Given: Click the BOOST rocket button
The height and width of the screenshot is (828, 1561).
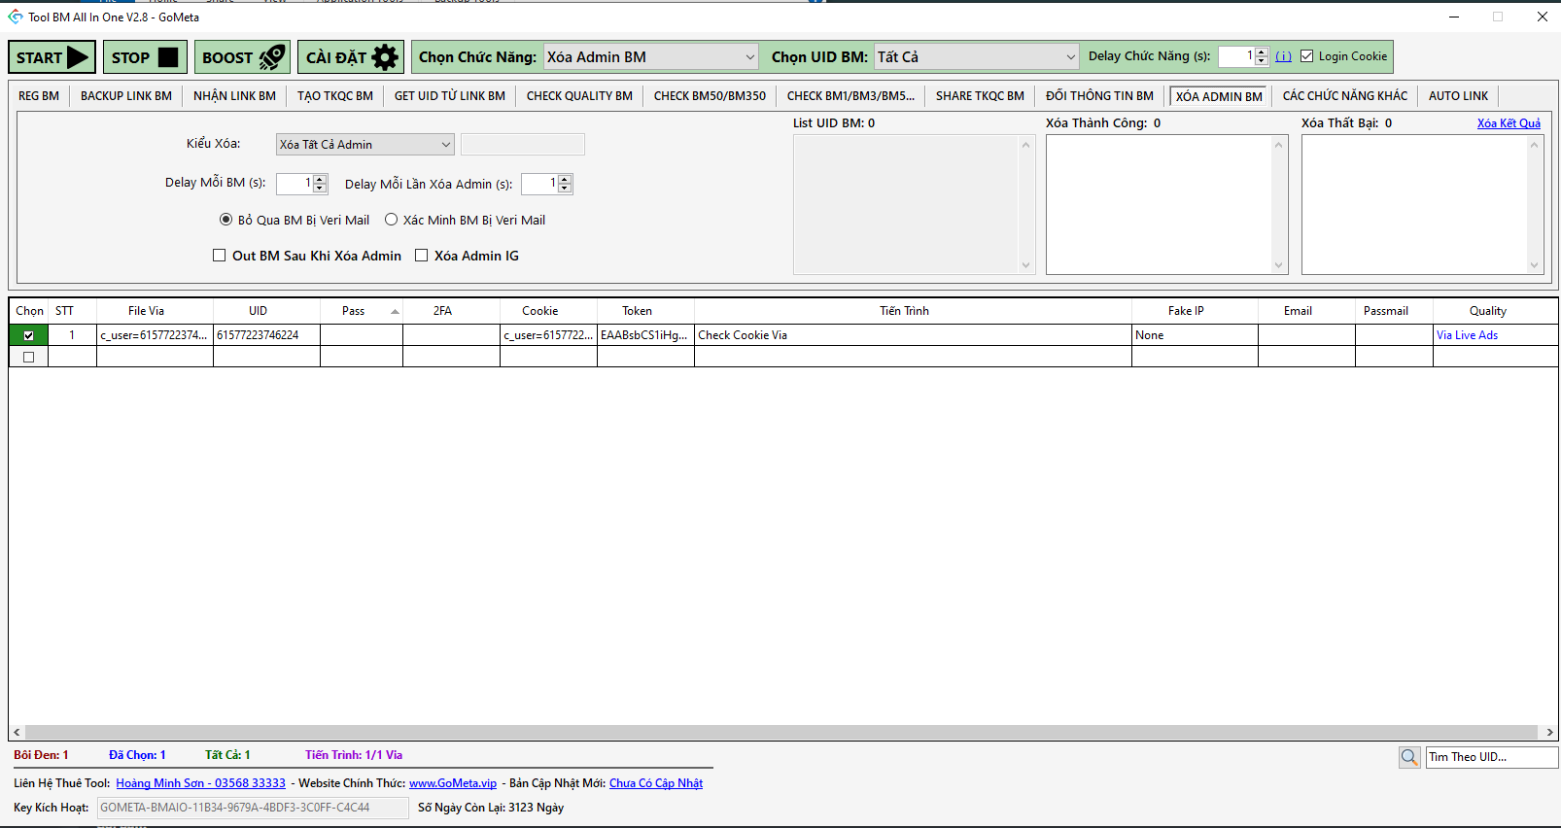Looking at the screenshot, I should [243, 57].
